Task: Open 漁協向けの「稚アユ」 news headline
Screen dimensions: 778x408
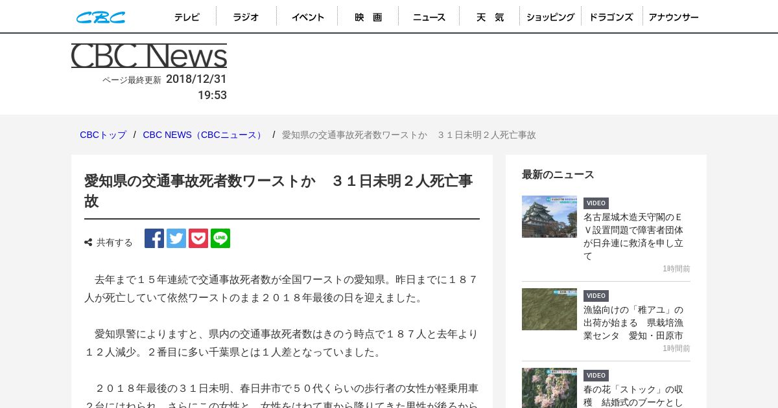Action: [633, 323]
